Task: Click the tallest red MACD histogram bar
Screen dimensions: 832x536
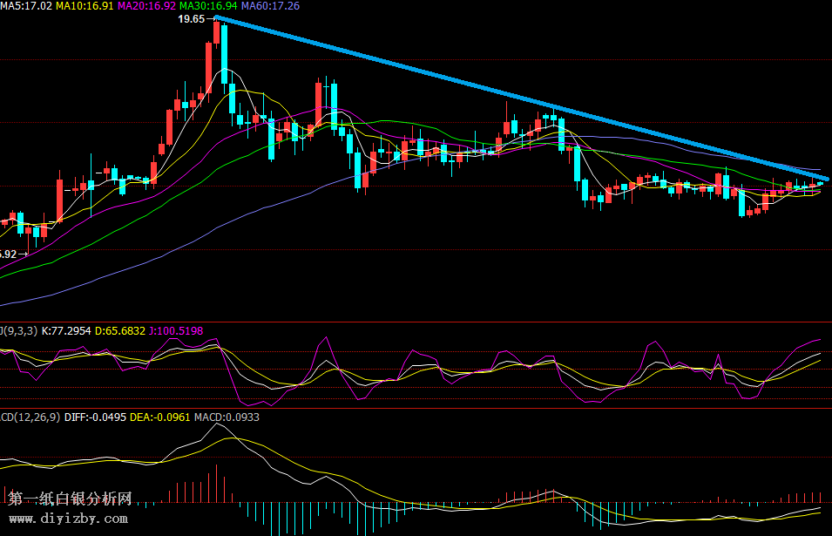Action: [x=214, y=485]
